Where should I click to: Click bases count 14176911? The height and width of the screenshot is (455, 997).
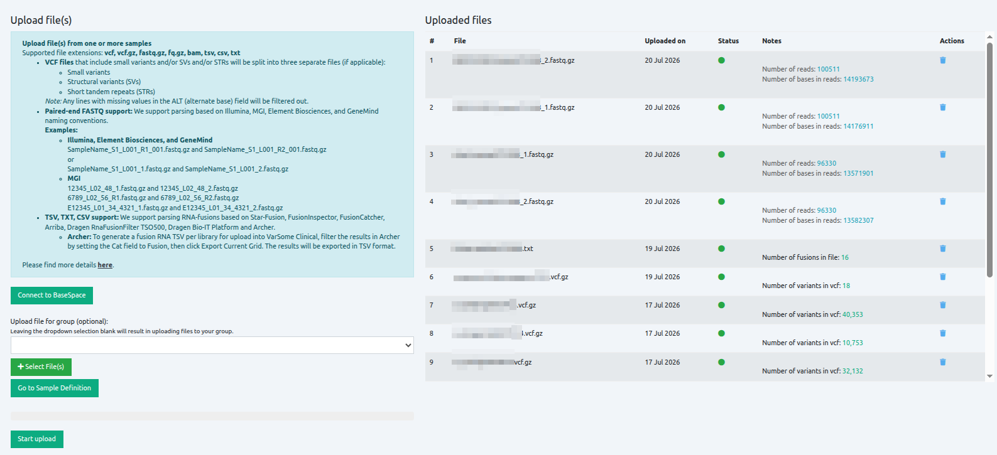point(858,127)
